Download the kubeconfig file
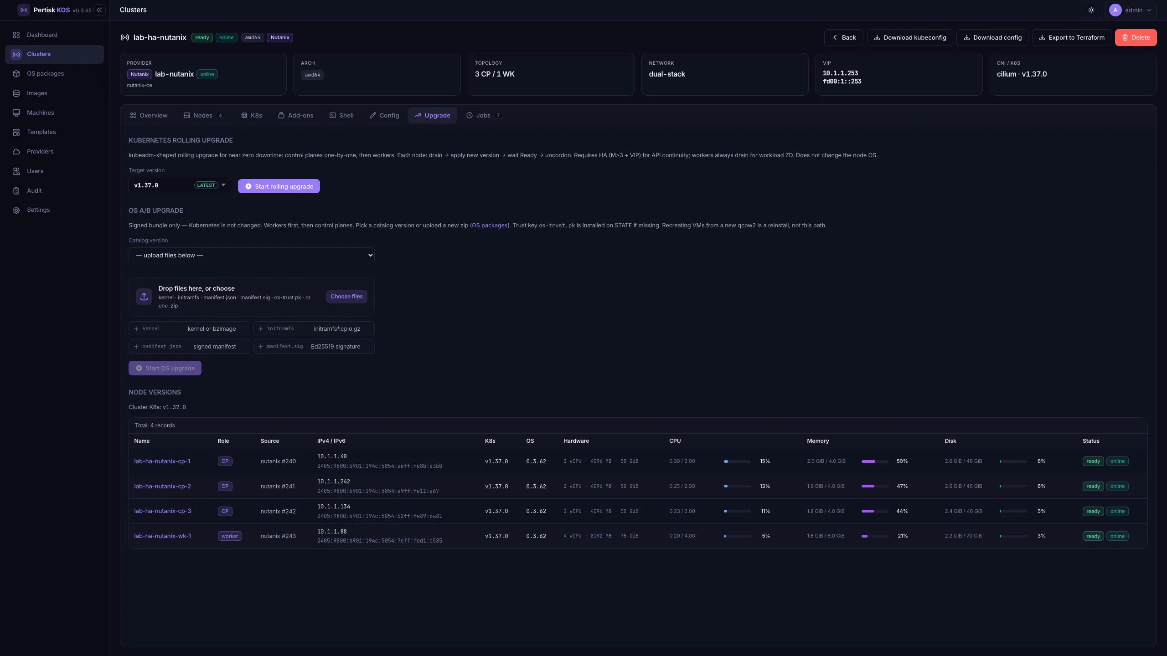The width and height of the screenshot is (1167, 656). pos(910,38)
